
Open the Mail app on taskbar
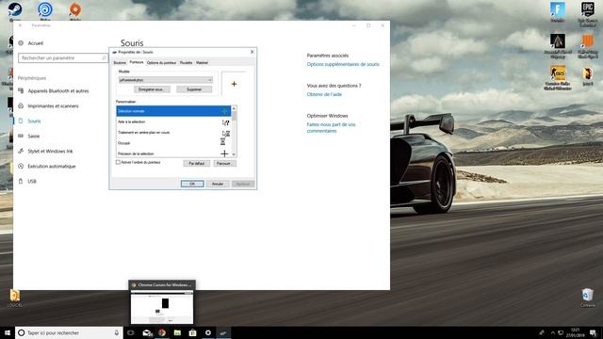[x=147, y=332]
